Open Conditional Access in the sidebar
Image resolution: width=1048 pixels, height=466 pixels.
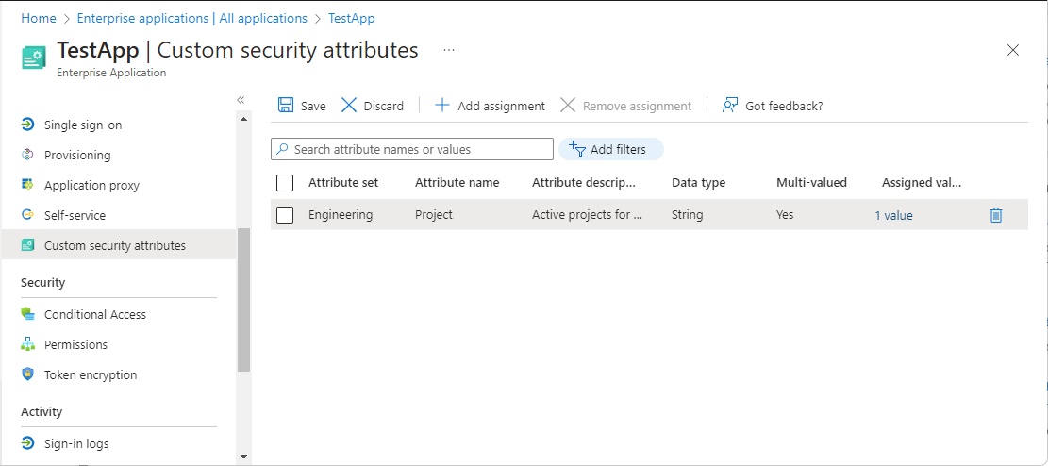coord(94,314)
